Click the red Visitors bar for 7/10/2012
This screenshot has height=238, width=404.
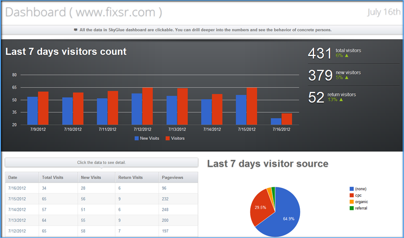pyautogui.click(x=78, y=109)
